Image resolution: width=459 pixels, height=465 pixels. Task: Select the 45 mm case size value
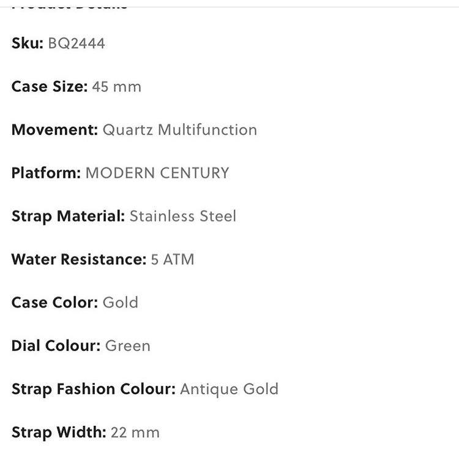pos(117,87)
